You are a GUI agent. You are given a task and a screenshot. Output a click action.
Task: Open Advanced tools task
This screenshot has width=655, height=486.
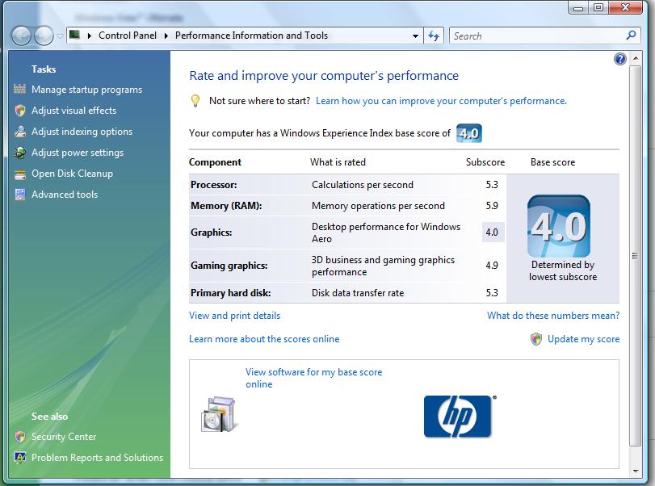coord(65,194)
